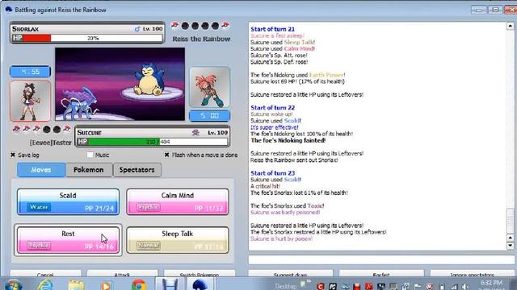
Task: Switch to the Pokemon tab
Action: 89,170
